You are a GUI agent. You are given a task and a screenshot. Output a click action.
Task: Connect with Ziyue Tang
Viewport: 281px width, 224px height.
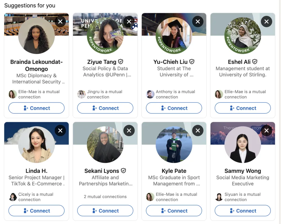(x=105, y=108)
